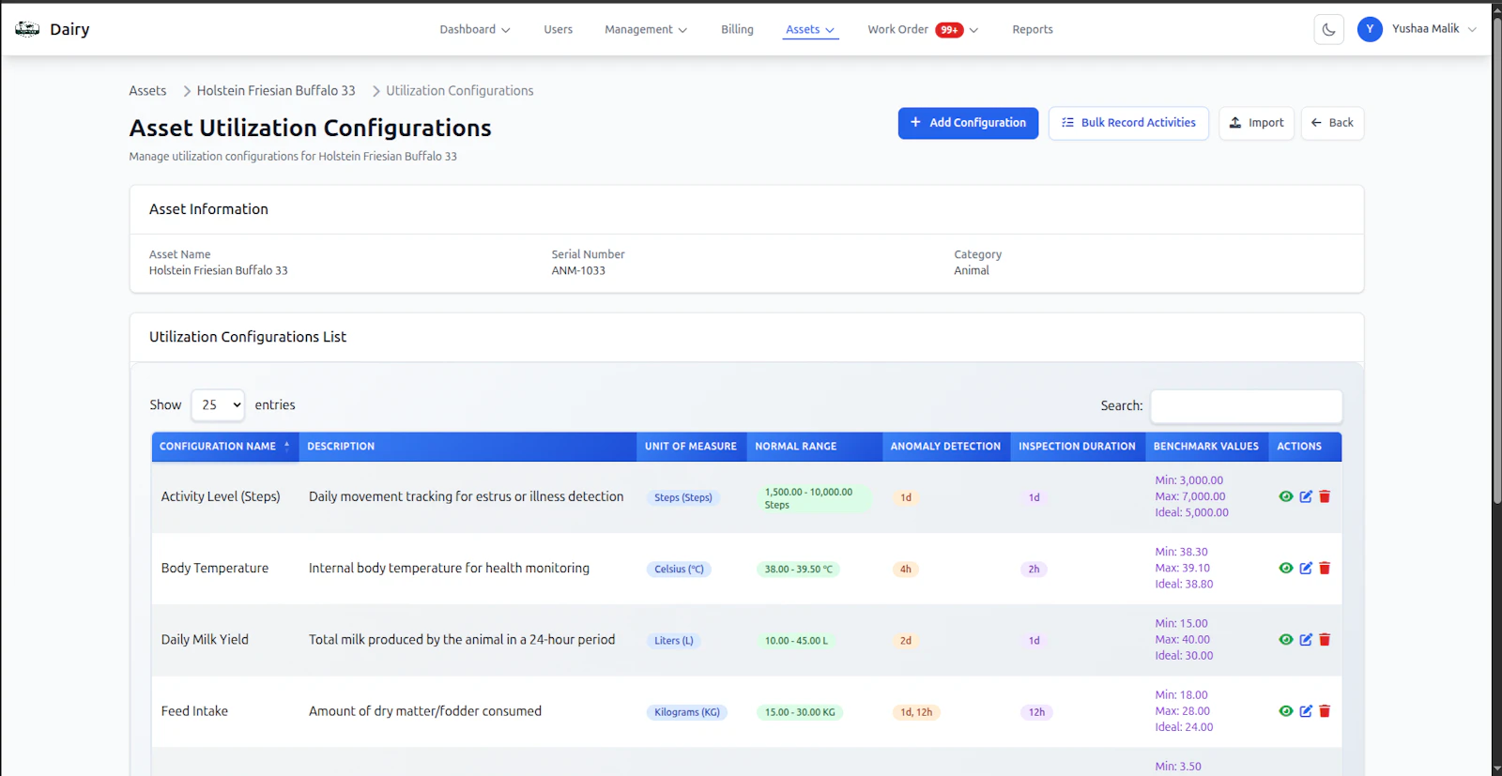Image resolution: width=1502 pixels, height=776 pixels.
Task: Click 38.00 - 39.50 °C range badge
Action: click(799, 569)
